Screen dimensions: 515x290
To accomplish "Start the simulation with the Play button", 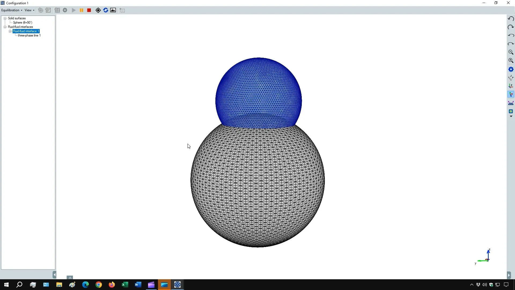I will coord(74,10).
